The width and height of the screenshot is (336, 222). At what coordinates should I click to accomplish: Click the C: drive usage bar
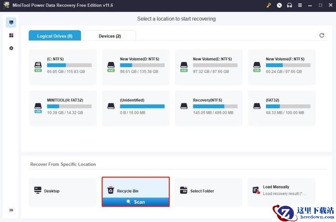click(70, 65)
